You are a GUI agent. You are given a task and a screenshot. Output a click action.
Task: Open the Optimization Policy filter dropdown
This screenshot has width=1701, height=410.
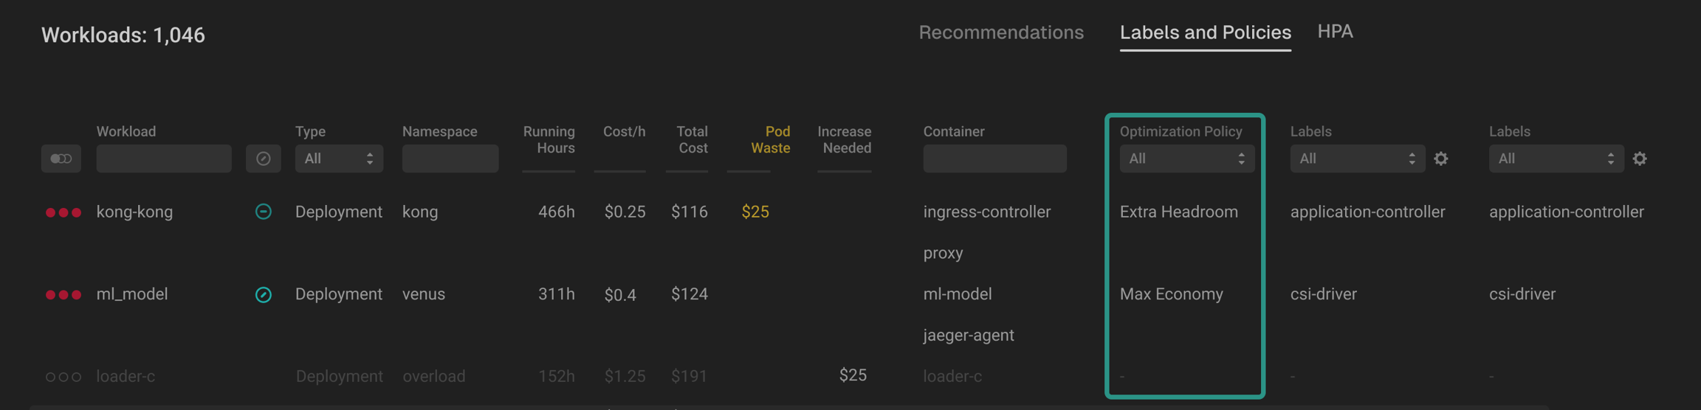click(x=1186, y=159)
